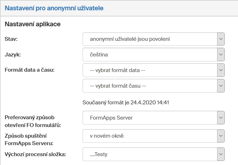Click the 'Formát data a času:' label
The height and width of the screenshot is (165, 238).
[x=29, y=70]
